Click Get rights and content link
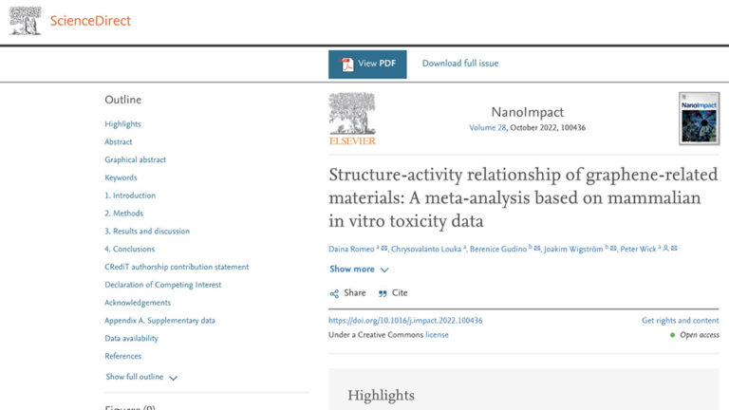729x410 pixels. pyautogui.click(x=680, y=320)
